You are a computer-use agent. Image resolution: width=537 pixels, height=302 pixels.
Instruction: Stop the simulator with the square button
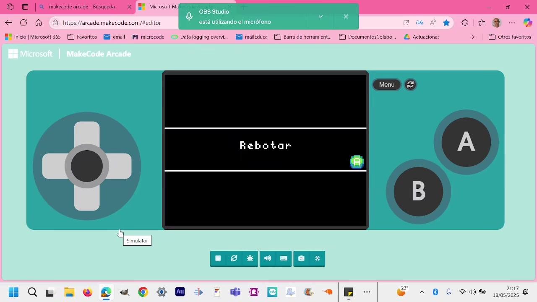tap(218, 258)
